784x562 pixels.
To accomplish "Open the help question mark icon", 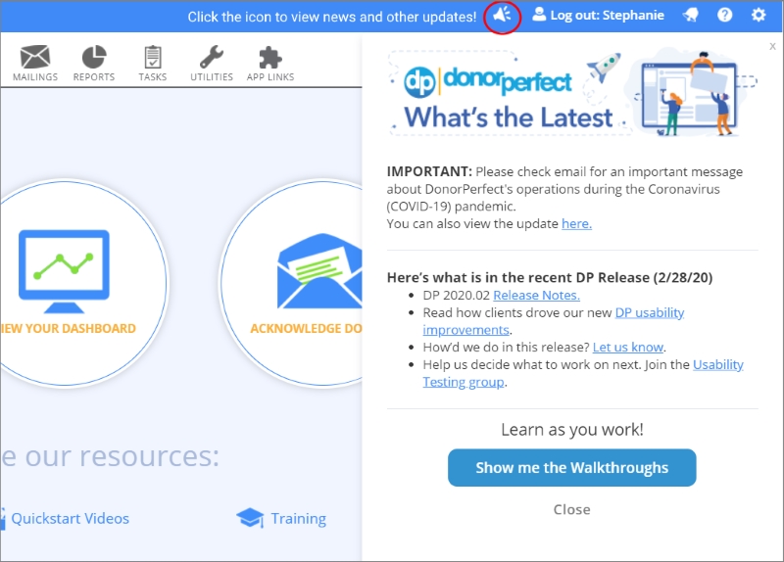I will click(x=724, y=15).
